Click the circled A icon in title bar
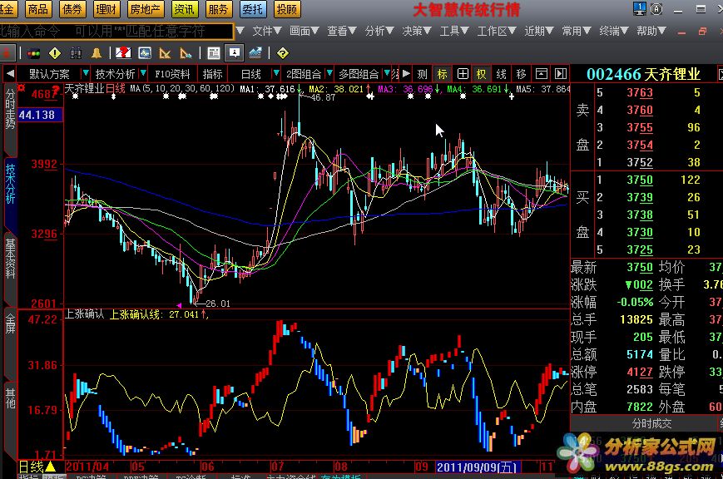Image resolution: width=723 pixels, height=479 pixels. (x=656, y=9)
